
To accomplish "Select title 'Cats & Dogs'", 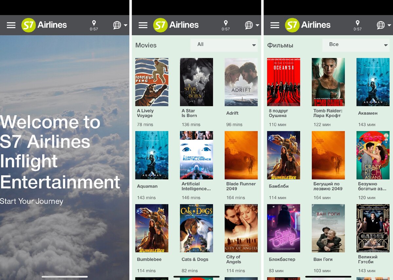I will [x=195, y=259].
